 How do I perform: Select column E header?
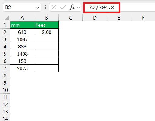[x=119, y=18]
